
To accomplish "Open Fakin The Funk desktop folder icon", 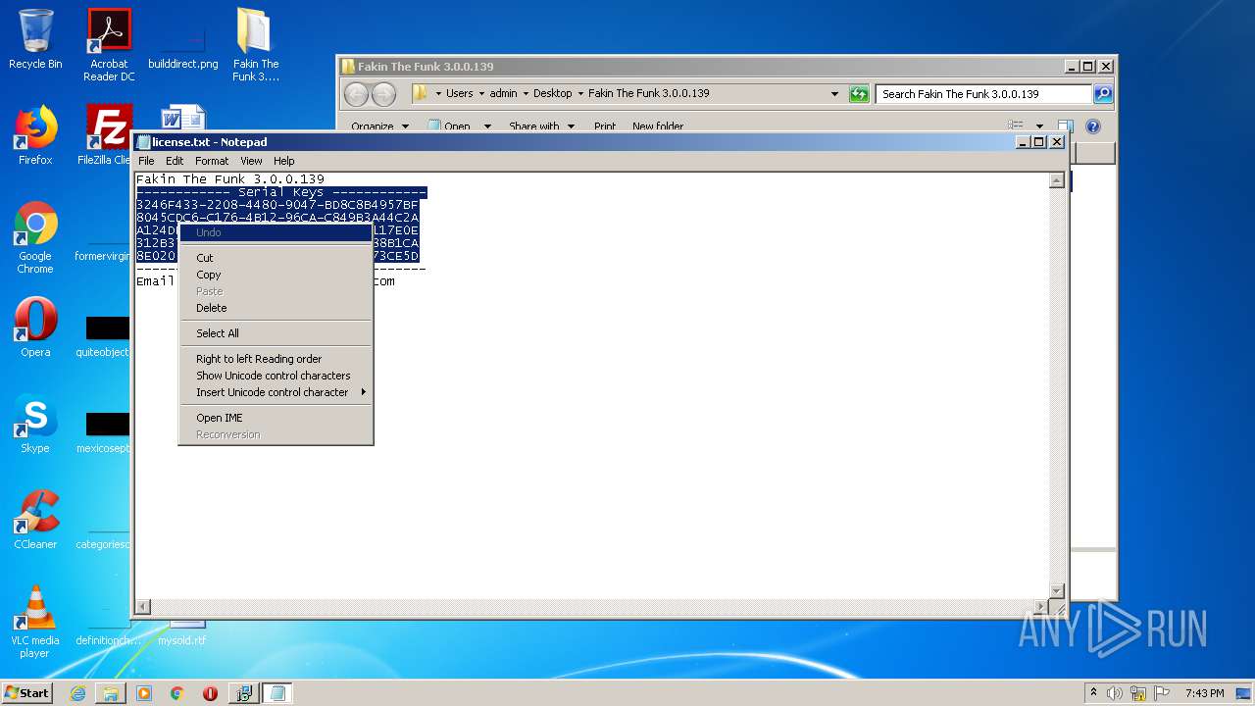I will pos(255,44).
